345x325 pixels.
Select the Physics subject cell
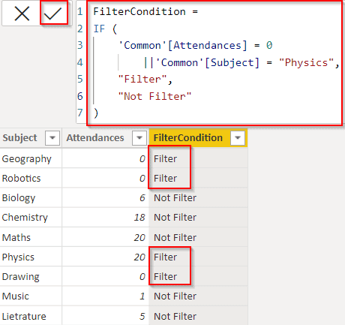31,257
